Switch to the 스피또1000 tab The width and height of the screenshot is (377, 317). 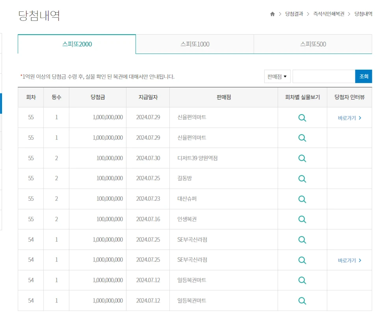click(194, 44)
